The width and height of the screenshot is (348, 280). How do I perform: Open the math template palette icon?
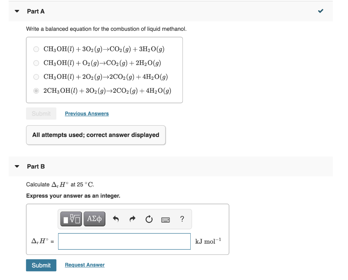[x=70, y=219]
